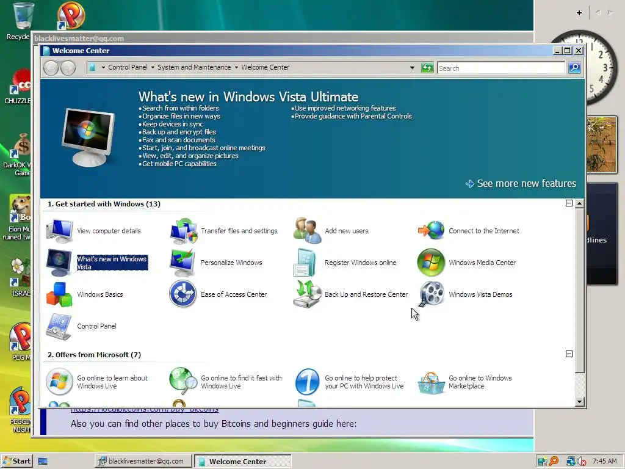Click Control Panel breadcrumb in address bar

[128, 67]
